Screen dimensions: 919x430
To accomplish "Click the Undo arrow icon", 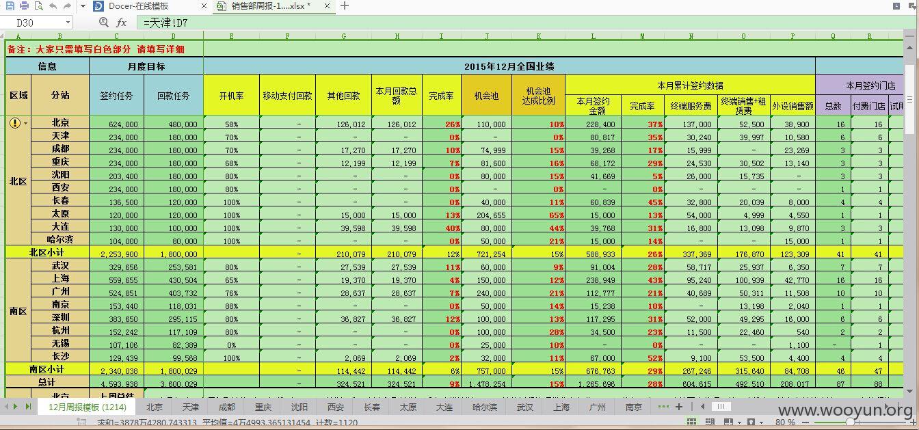I will [53, 6].
